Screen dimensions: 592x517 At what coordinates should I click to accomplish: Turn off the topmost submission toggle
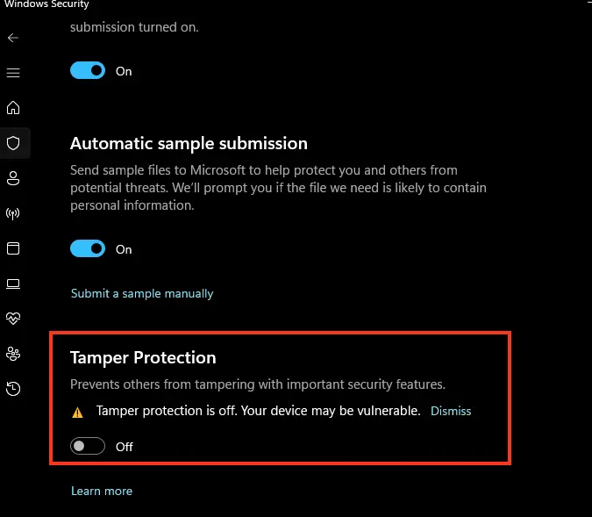(x=88, y=71)
